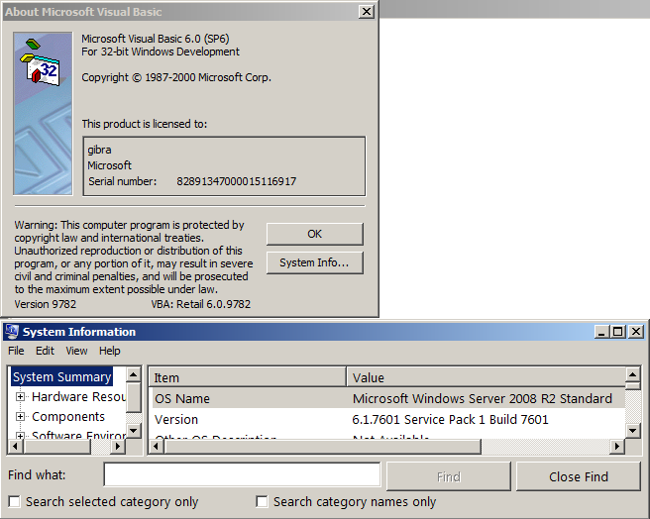The image size is (650, 519).
Task: Click the System Info... button
Action: (x=314, y=262)
